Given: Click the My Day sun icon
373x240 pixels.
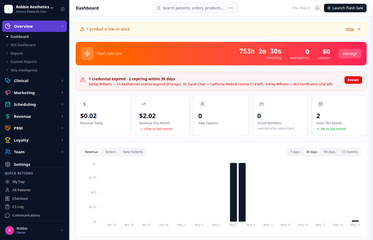Looking at the screenshot, I should tap(7, 182).
